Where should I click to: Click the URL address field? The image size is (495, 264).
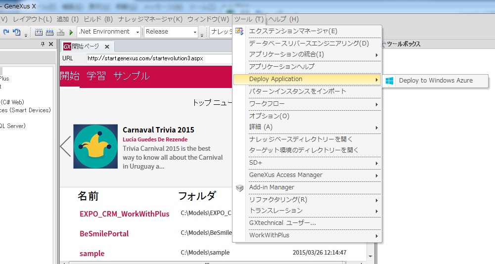coord(159,58)
